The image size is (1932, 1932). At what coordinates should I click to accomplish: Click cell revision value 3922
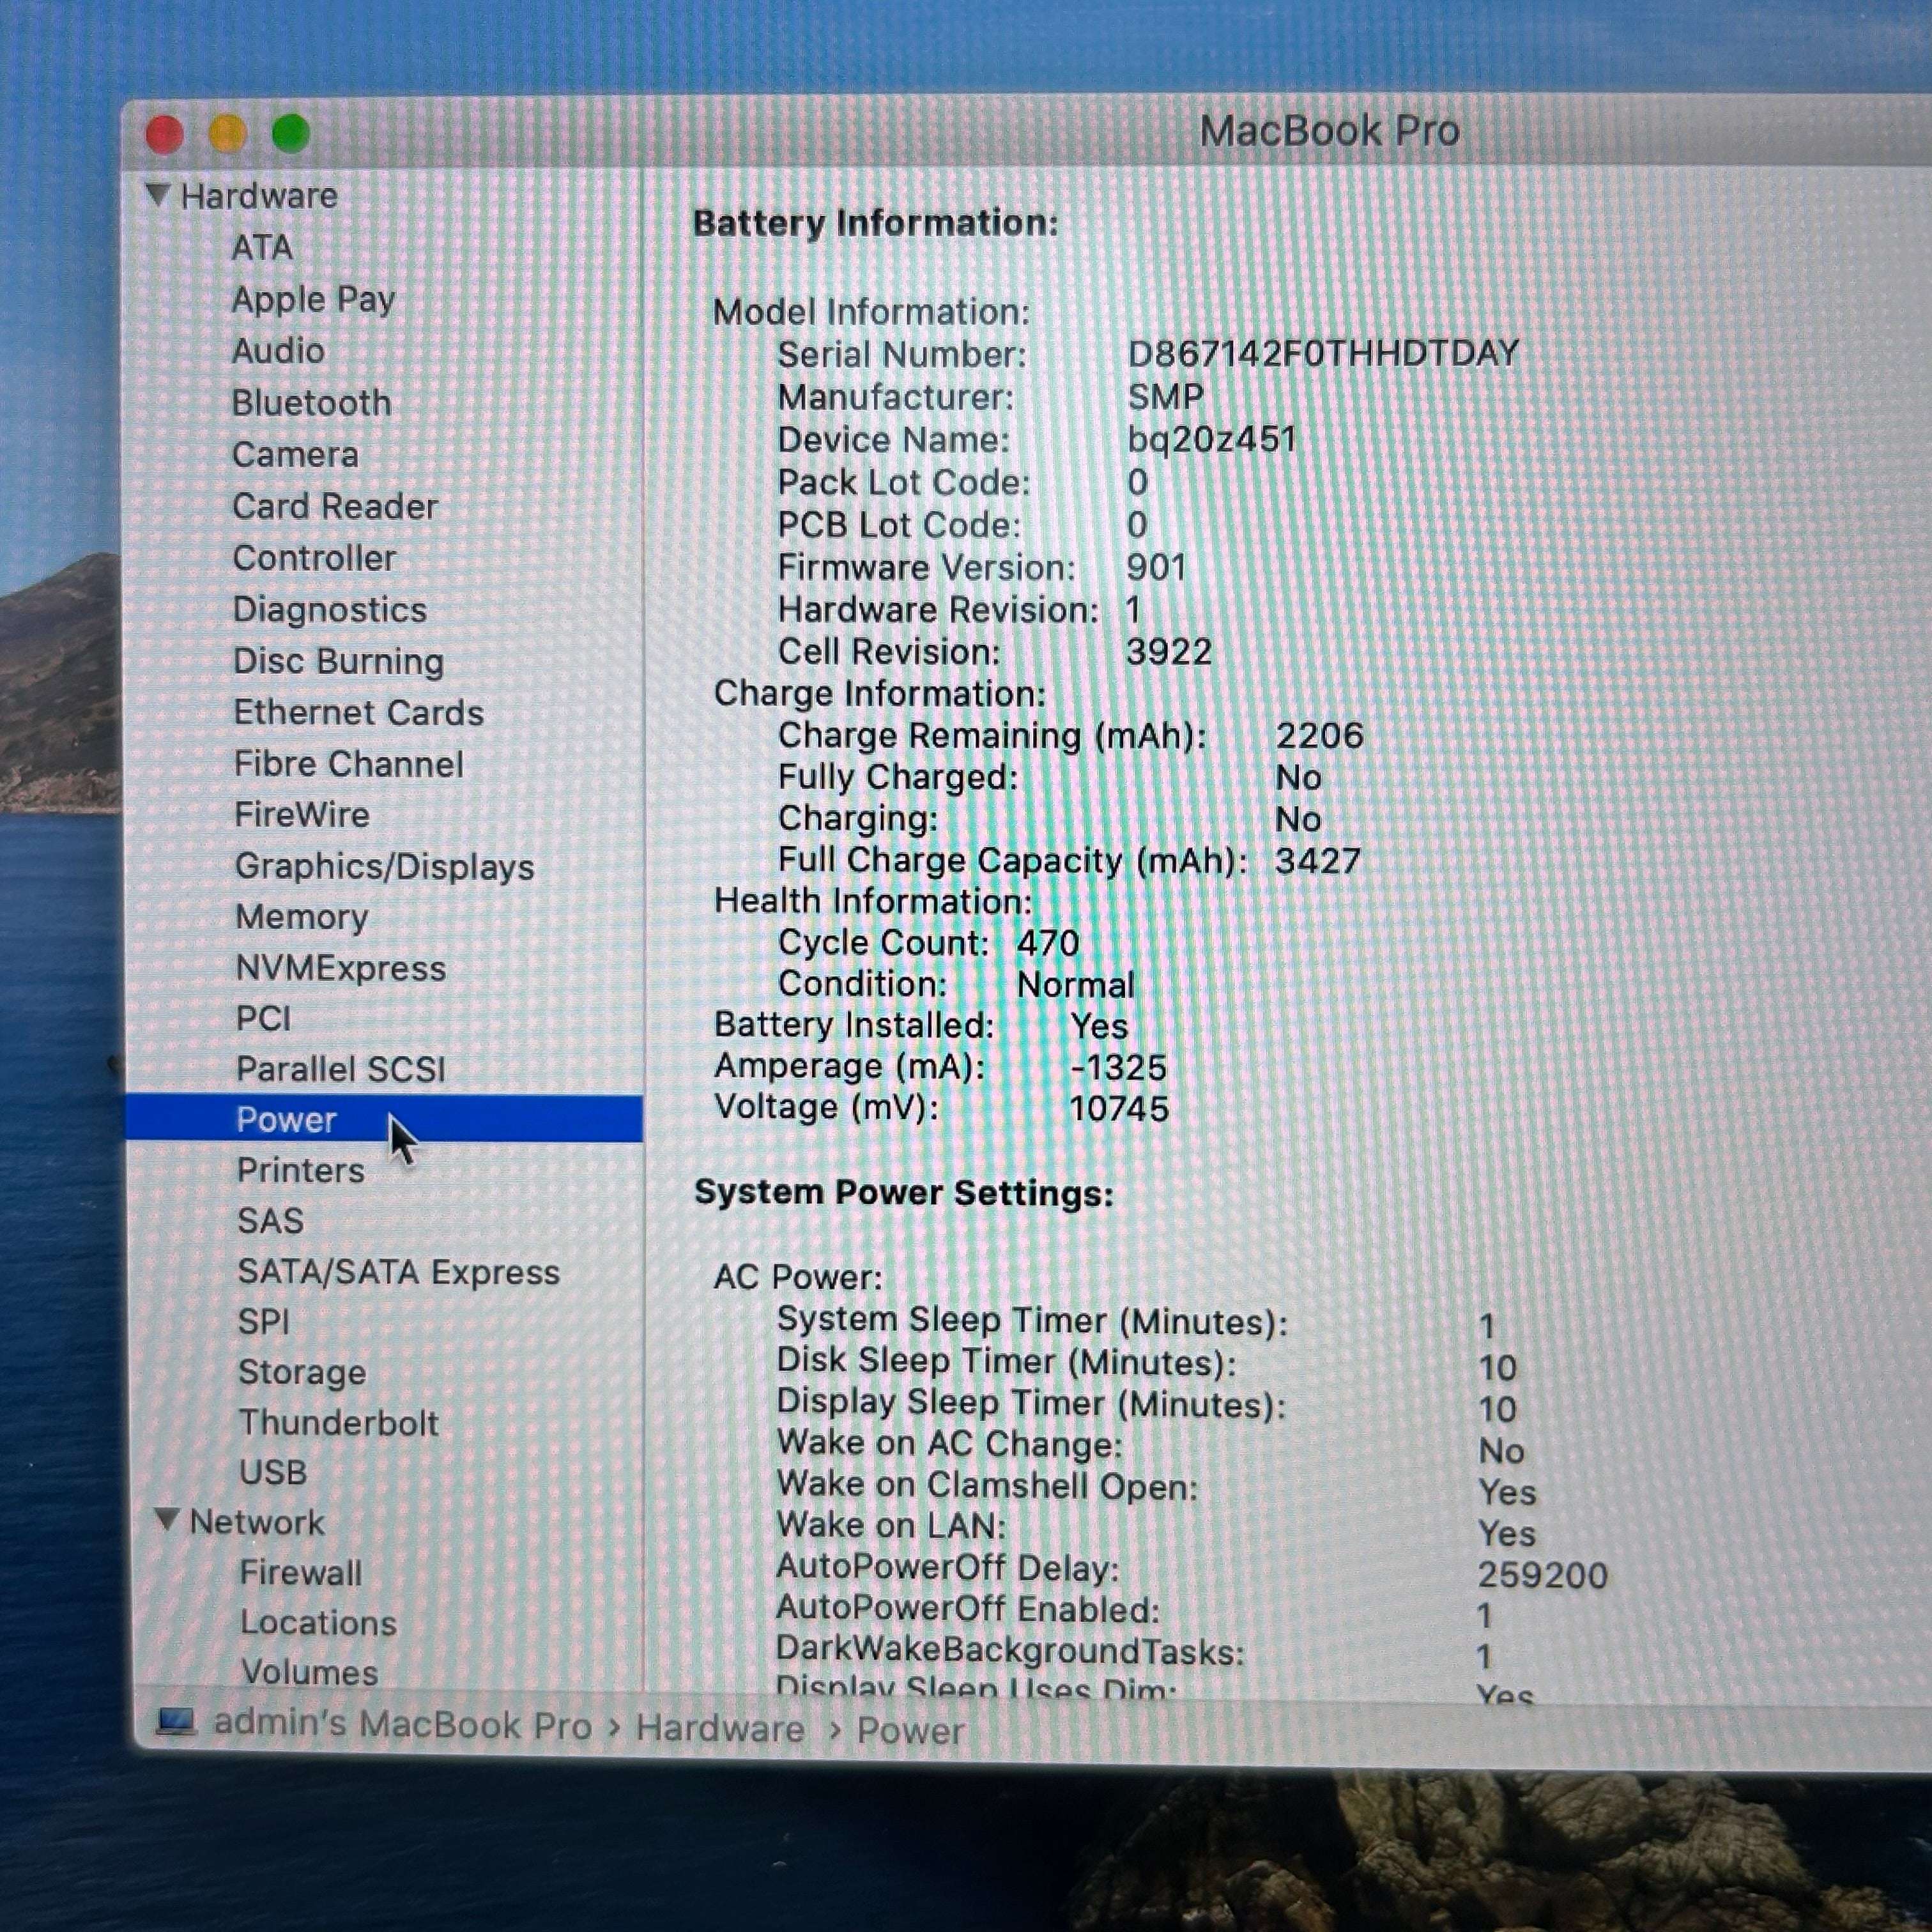tap(1169, 652)
